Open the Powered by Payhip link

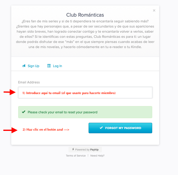pos(85,150)
